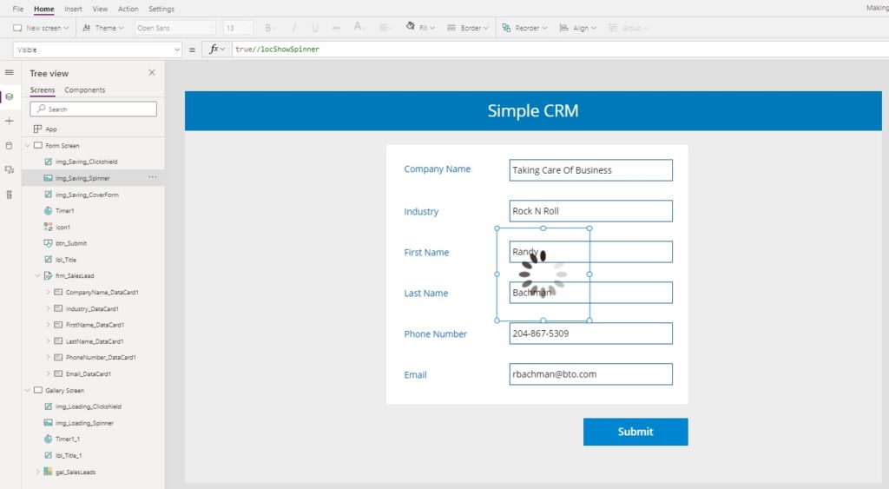Toggle bold text formatting

point(268,28)
